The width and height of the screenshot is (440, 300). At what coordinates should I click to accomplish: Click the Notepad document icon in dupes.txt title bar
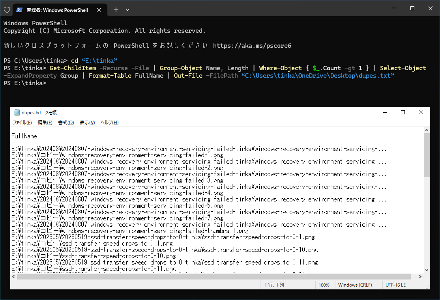16,112
